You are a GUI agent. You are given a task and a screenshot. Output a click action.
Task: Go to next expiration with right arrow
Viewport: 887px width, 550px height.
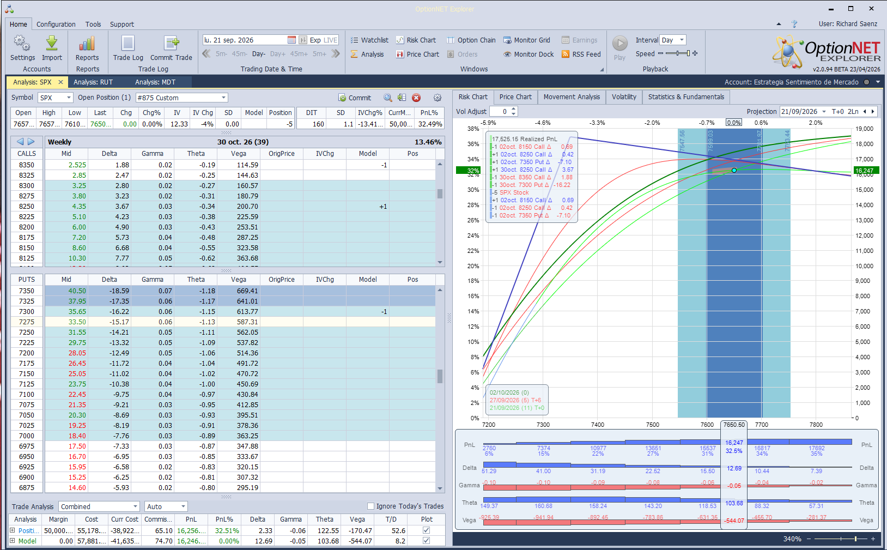tap(31, 142)
